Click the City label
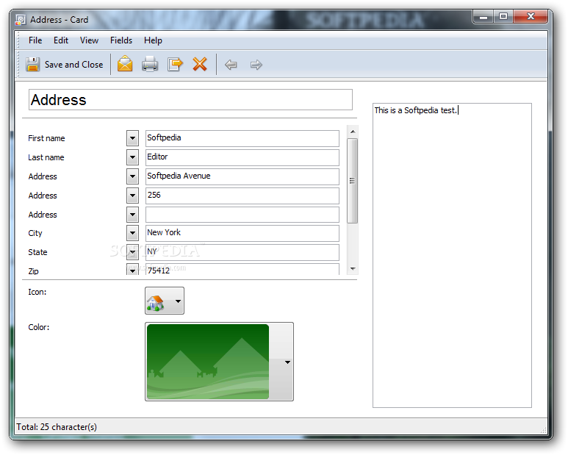568x455 pixels. coord(35,233)
